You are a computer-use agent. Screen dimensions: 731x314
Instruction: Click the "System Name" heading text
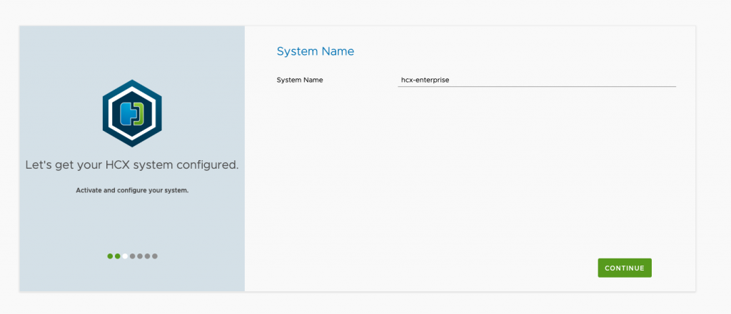pos(316,51)
